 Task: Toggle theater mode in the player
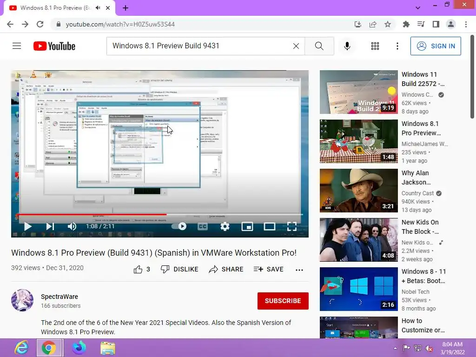(270, 226)
